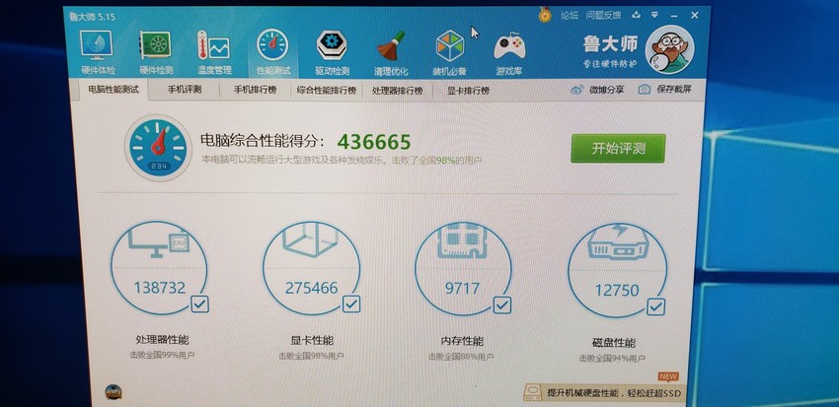Click the 内存性能 label
The width and height of the screenshot is (839, 407).
[462, 341]
